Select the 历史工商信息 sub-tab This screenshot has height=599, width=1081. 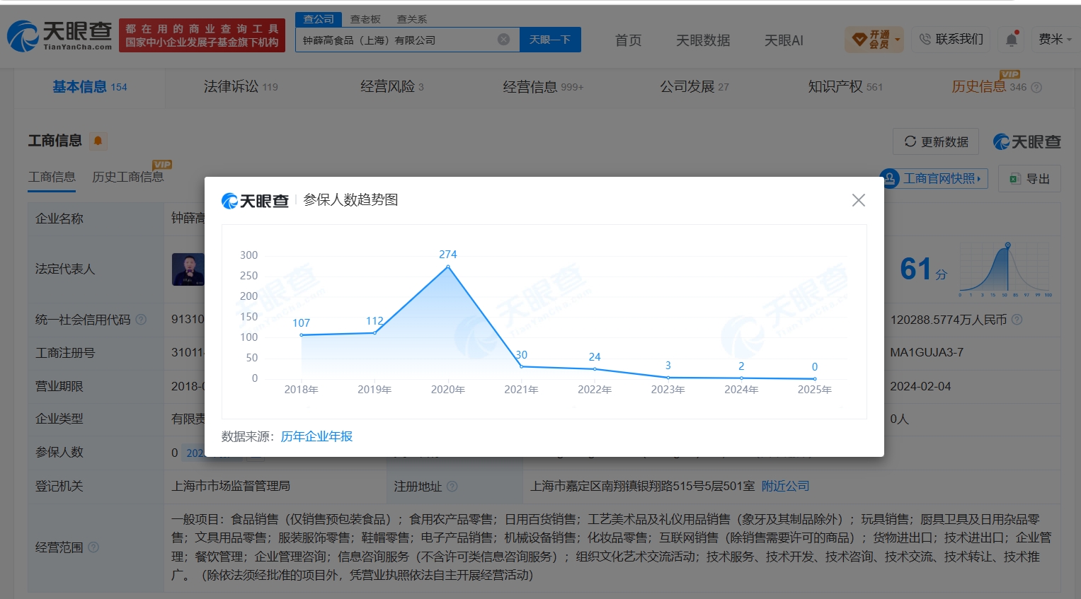click(x=127, y=177)
